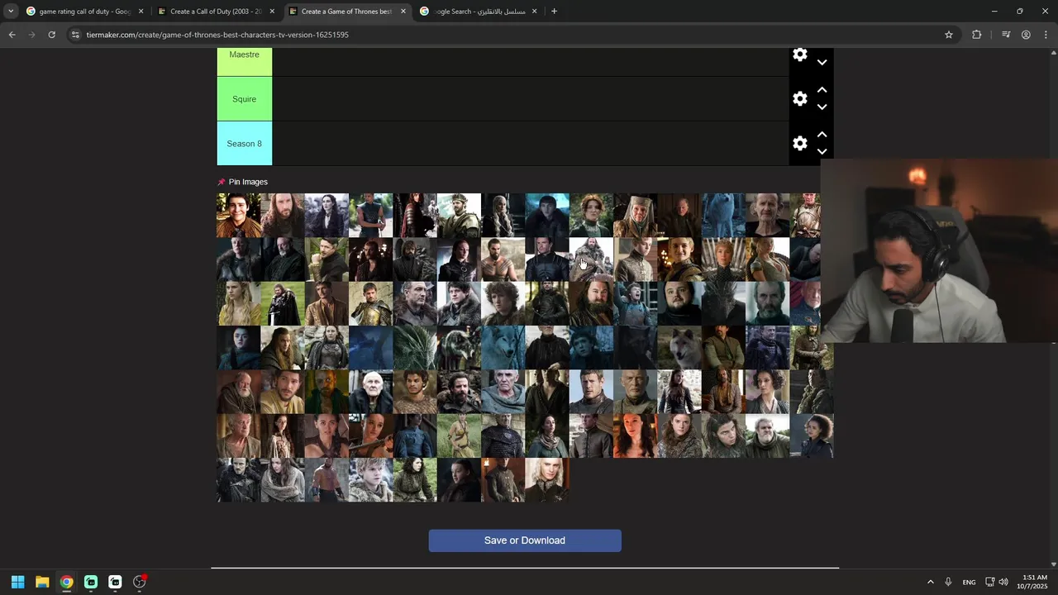This screenshot has height=595, width=1058.
Task: Select Olenna Tyrell thumbnail with headdress
Action: point(636,216)
